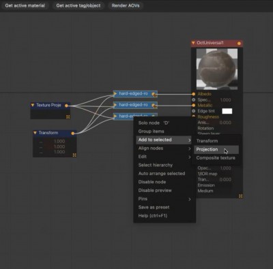The width and height of the screenshot is (273, 269).
Task: Select Composite texture in submenu
Action: (x=216, y=158)
